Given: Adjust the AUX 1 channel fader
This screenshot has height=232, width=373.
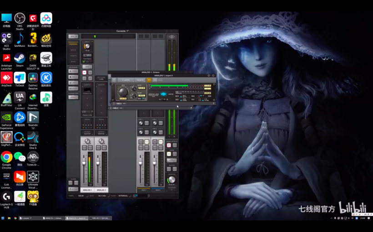Looking at the screenshot, I should click(141, 161).
